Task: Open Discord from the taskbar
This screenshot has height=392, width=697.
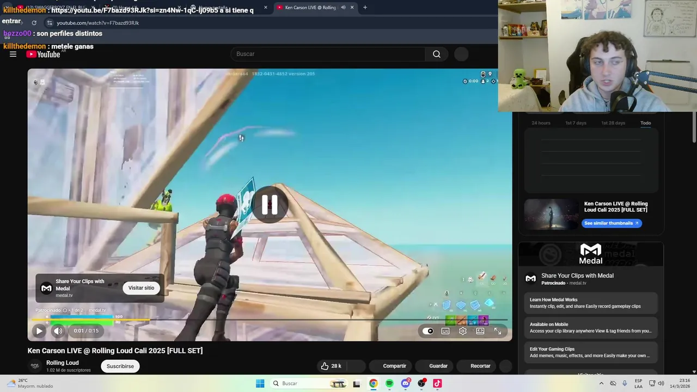Action: [405, 383]
